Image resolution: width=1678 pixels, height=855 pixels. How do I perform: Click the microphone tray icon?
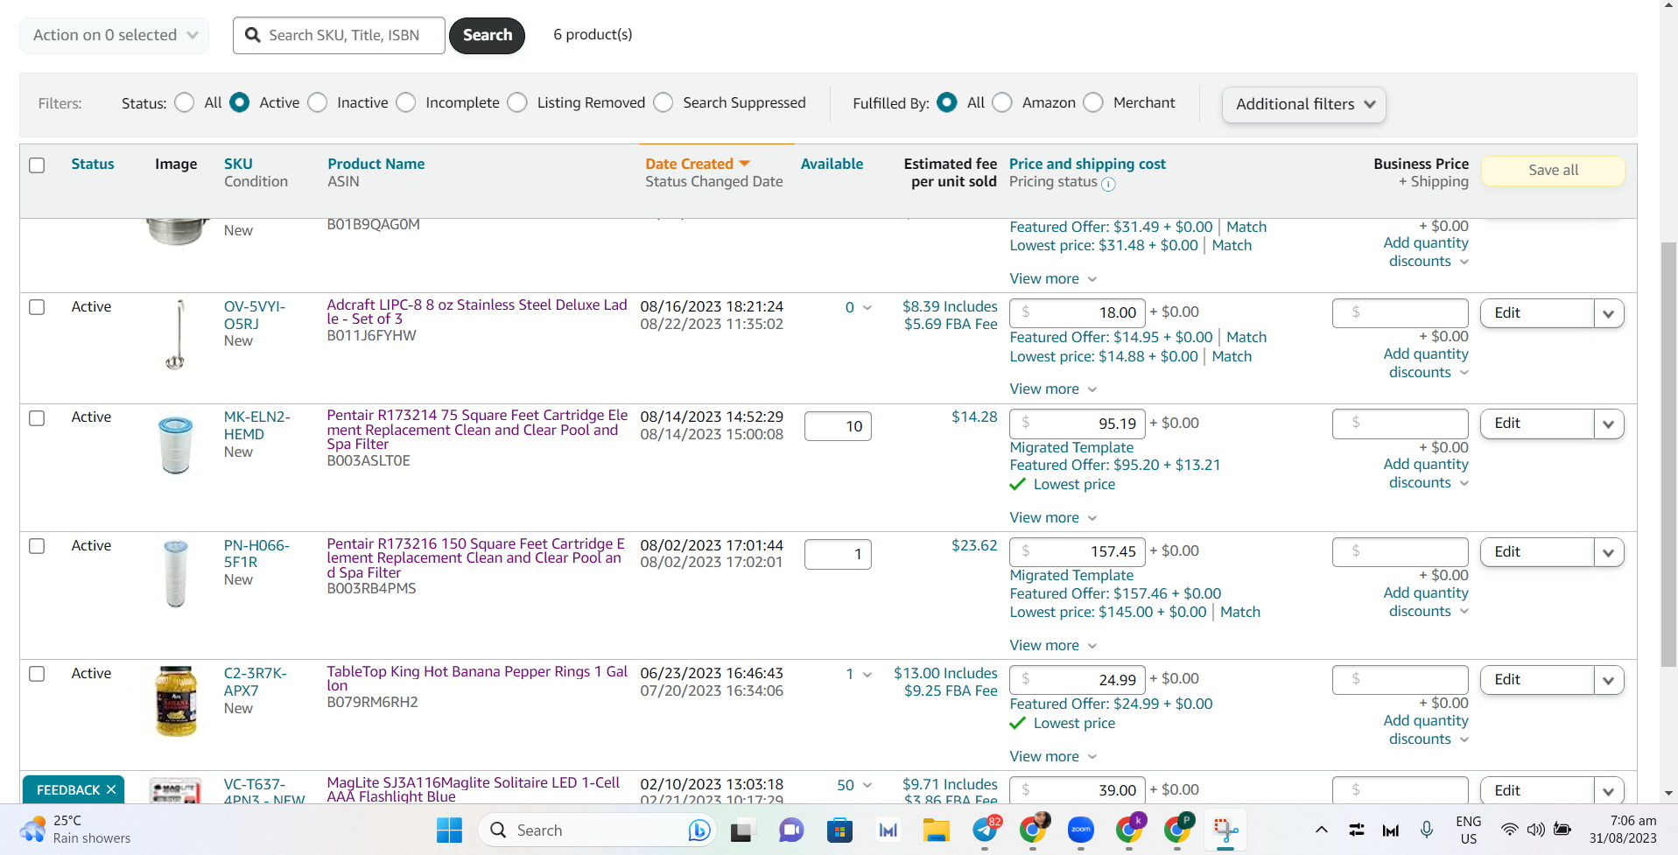1427,830
